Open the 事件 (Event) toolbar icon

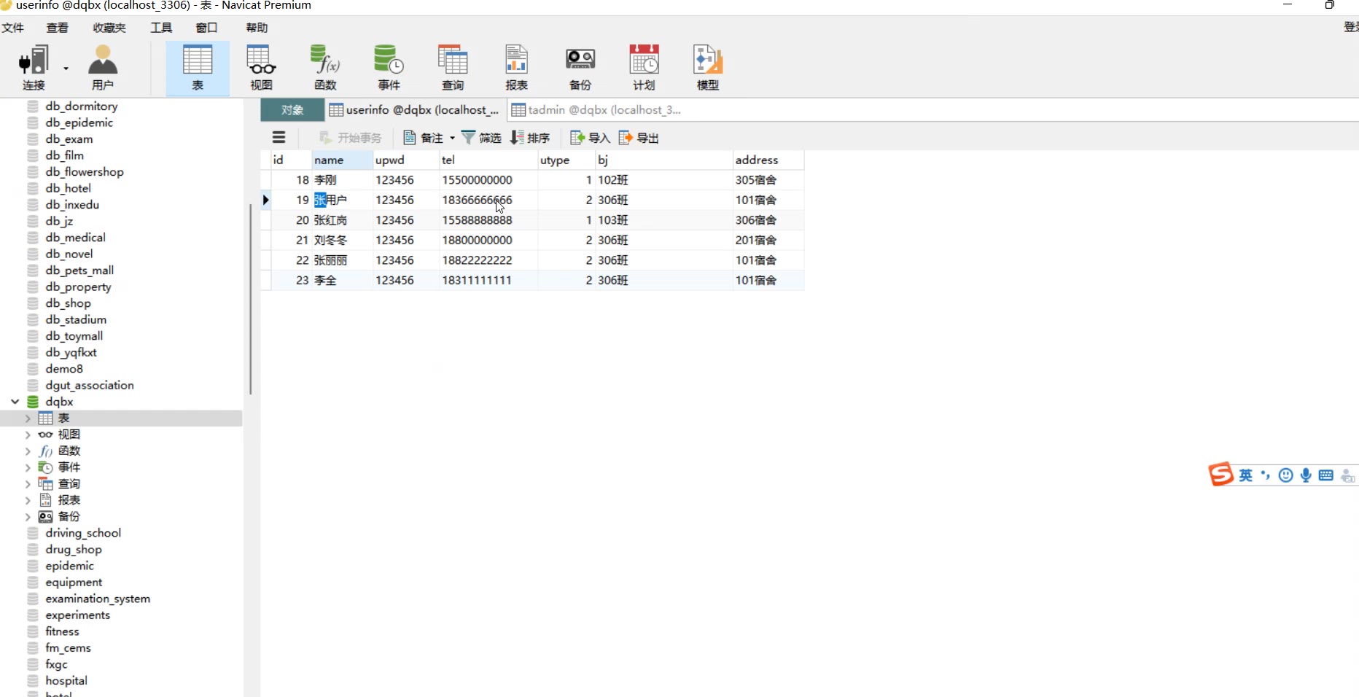point(389,68)
